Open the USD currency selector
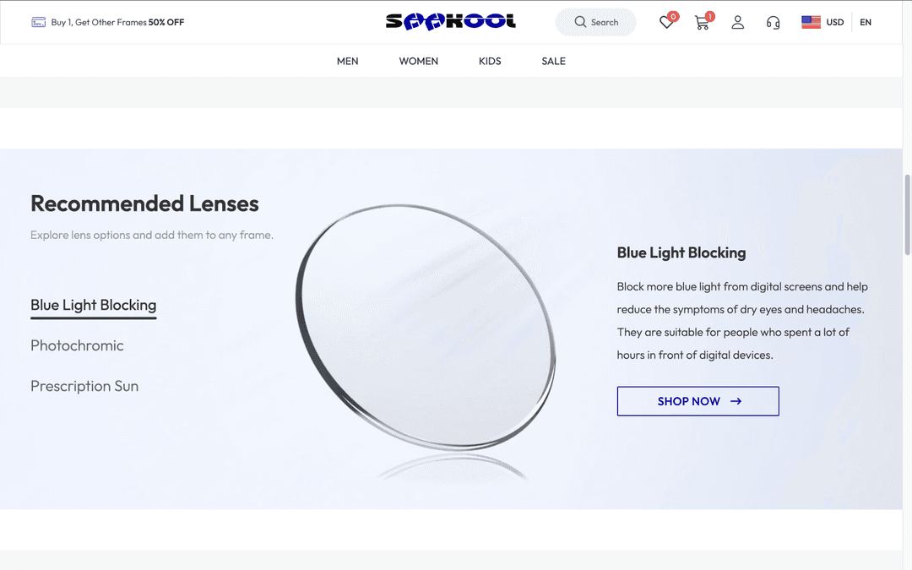Image resolution: width=912 pixels, height=570 pixels. click(834, 22)
